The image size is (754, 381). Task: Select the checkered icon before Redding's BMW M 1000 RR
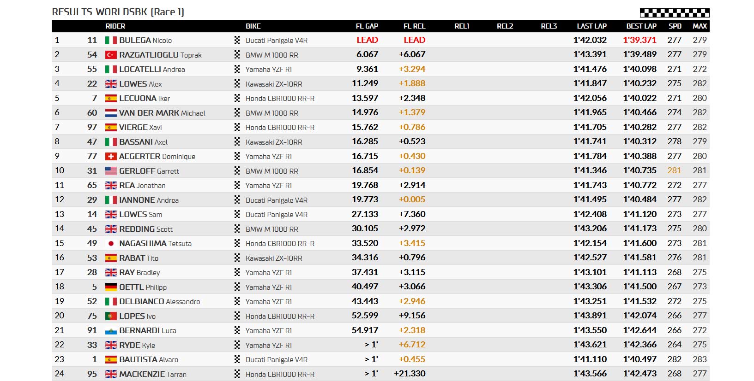237,229
